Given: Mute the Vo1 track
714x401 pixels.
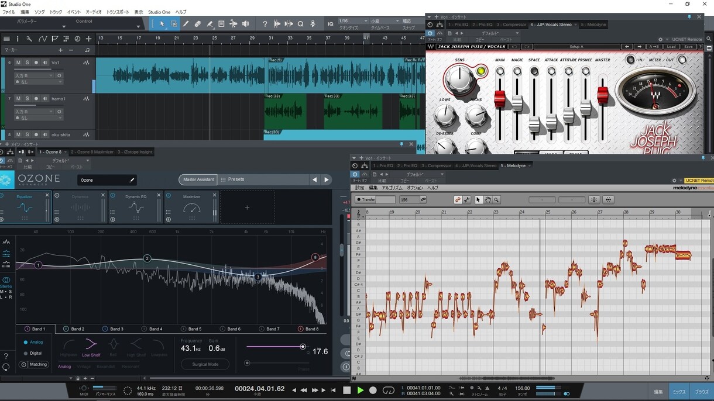Looking at the screenshot, I should [x=18, y=63].
